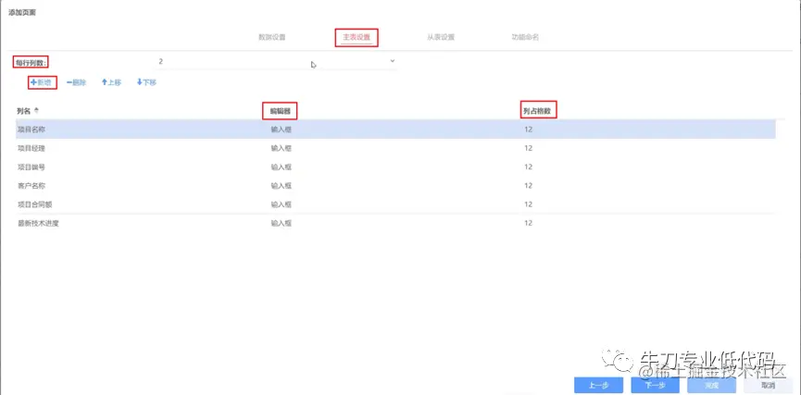Cancel the dialog with 取消
Screen dimensions: 801x395
pyautogui.click(x=769, y=386)
